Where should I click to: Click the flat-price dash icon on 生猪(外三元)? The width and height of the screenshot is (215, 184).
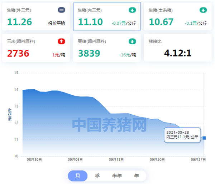pyautogui.click(x=61, y=10)
